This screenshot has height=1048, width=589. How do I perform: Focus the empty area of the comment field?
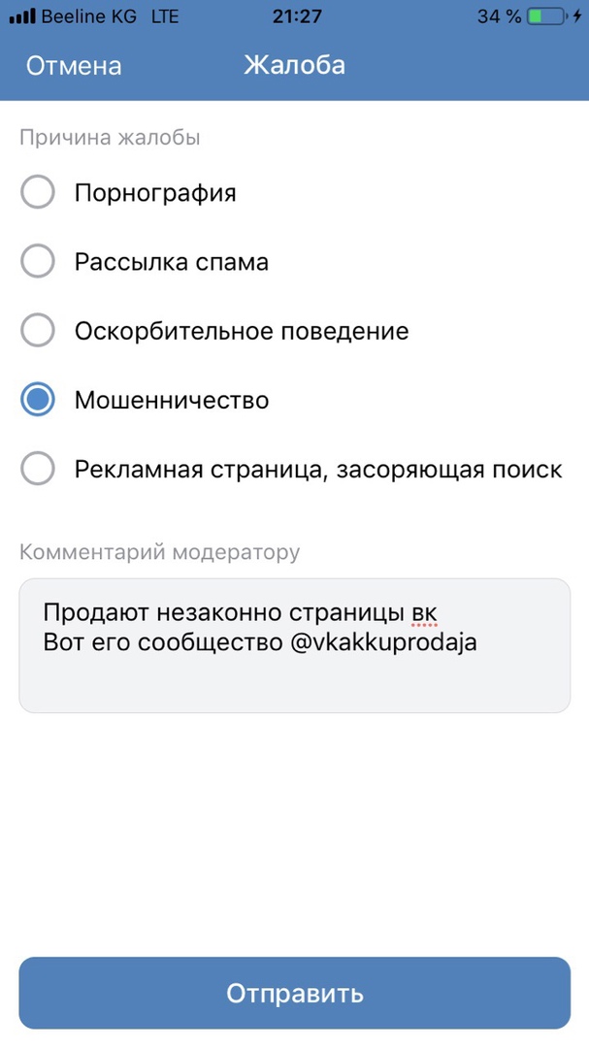click(x=294, y=683)
